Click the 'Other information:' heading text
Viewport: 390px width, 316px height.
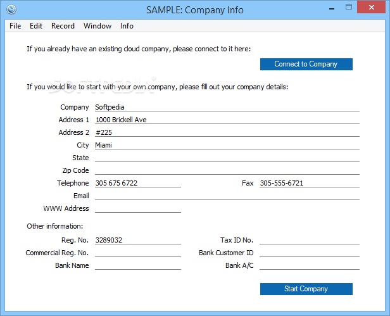(55, 226)
